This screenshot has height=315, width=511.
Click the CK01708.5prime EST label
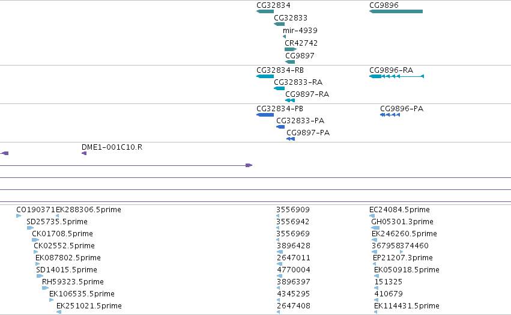point(62,234)
